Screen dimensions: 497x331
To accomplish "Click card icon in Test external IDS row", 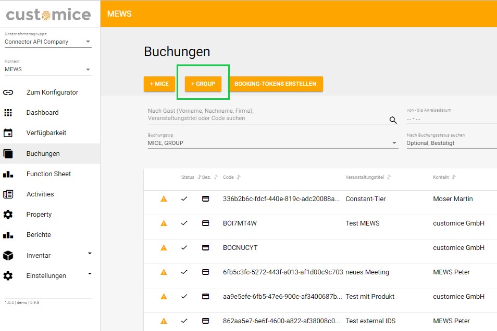I will 205,321.
